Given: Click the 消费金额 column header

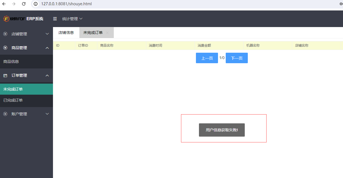Looking at the screenshot, I should (x=219, y=46).
